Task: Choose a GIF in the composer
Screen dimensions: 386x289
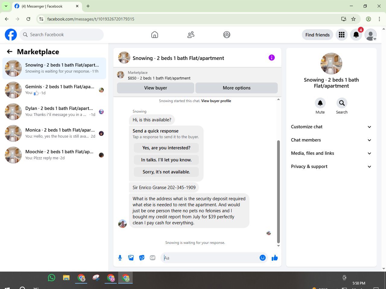Action: [153, 258]
